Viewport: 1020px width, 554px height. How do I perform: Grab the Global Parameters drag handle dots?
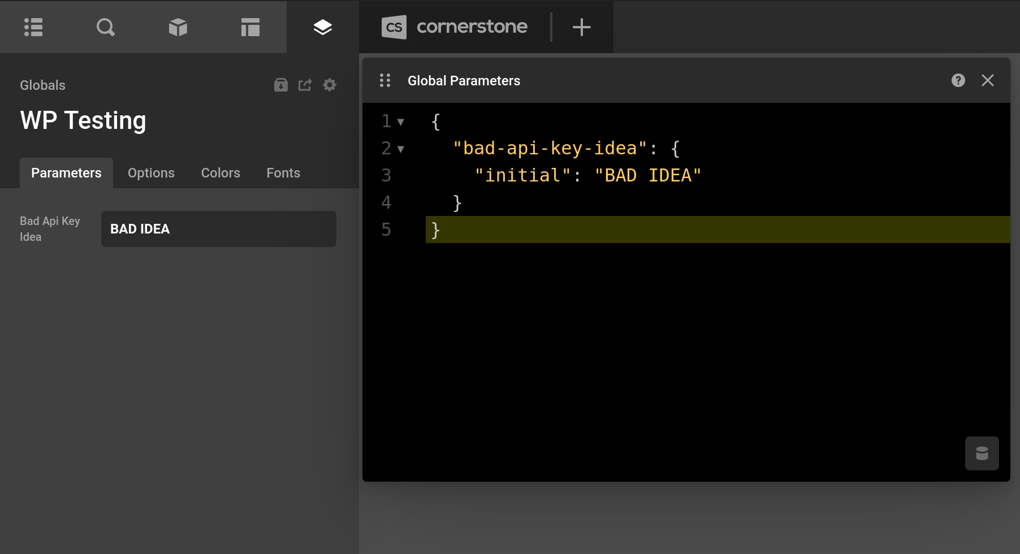386,80
